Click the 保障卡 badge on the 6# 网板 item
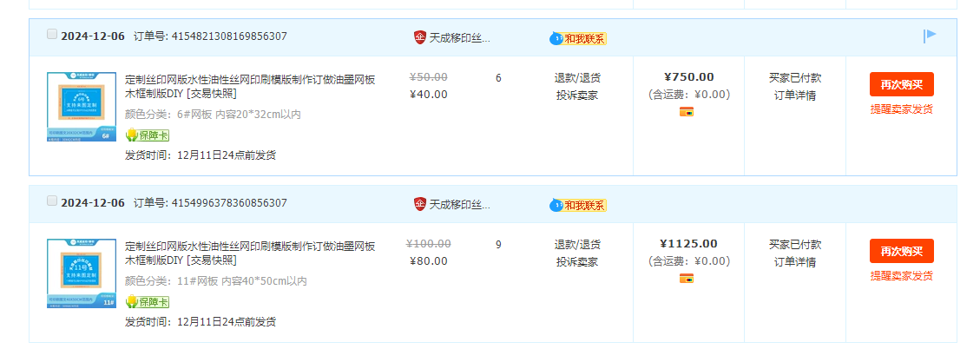Image resolution: width=980 pixels, height=349 pixels. click(148, 135)
